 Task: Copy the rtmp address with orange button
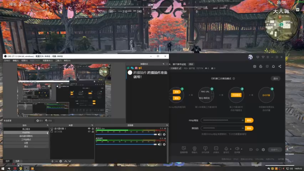point(249,120)
